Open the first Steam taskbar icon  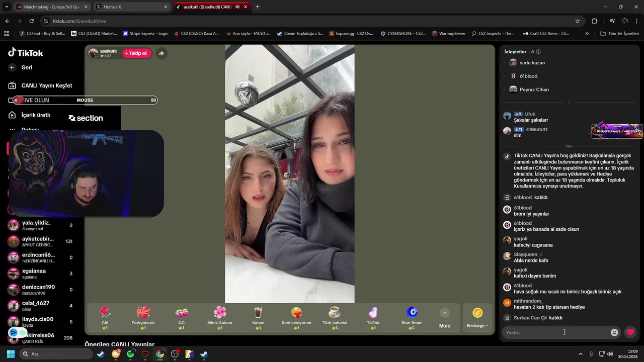pos(101,354)
